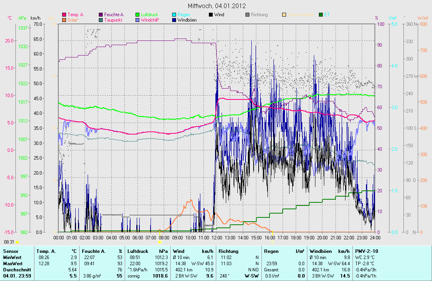This screenshot has height=281, width=432.
Task: Click the 'sonnig' weather condition
Action: (x=134, y=276)
